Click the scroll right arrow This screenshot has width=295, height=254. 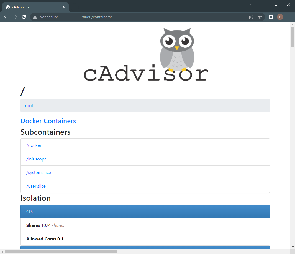pos(288,252)
